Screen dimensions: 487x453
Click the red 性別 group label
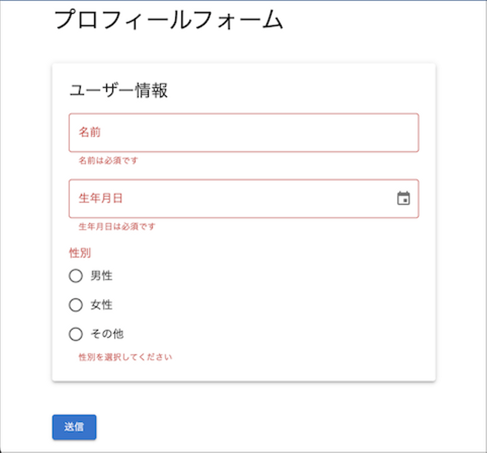point(80,253)
